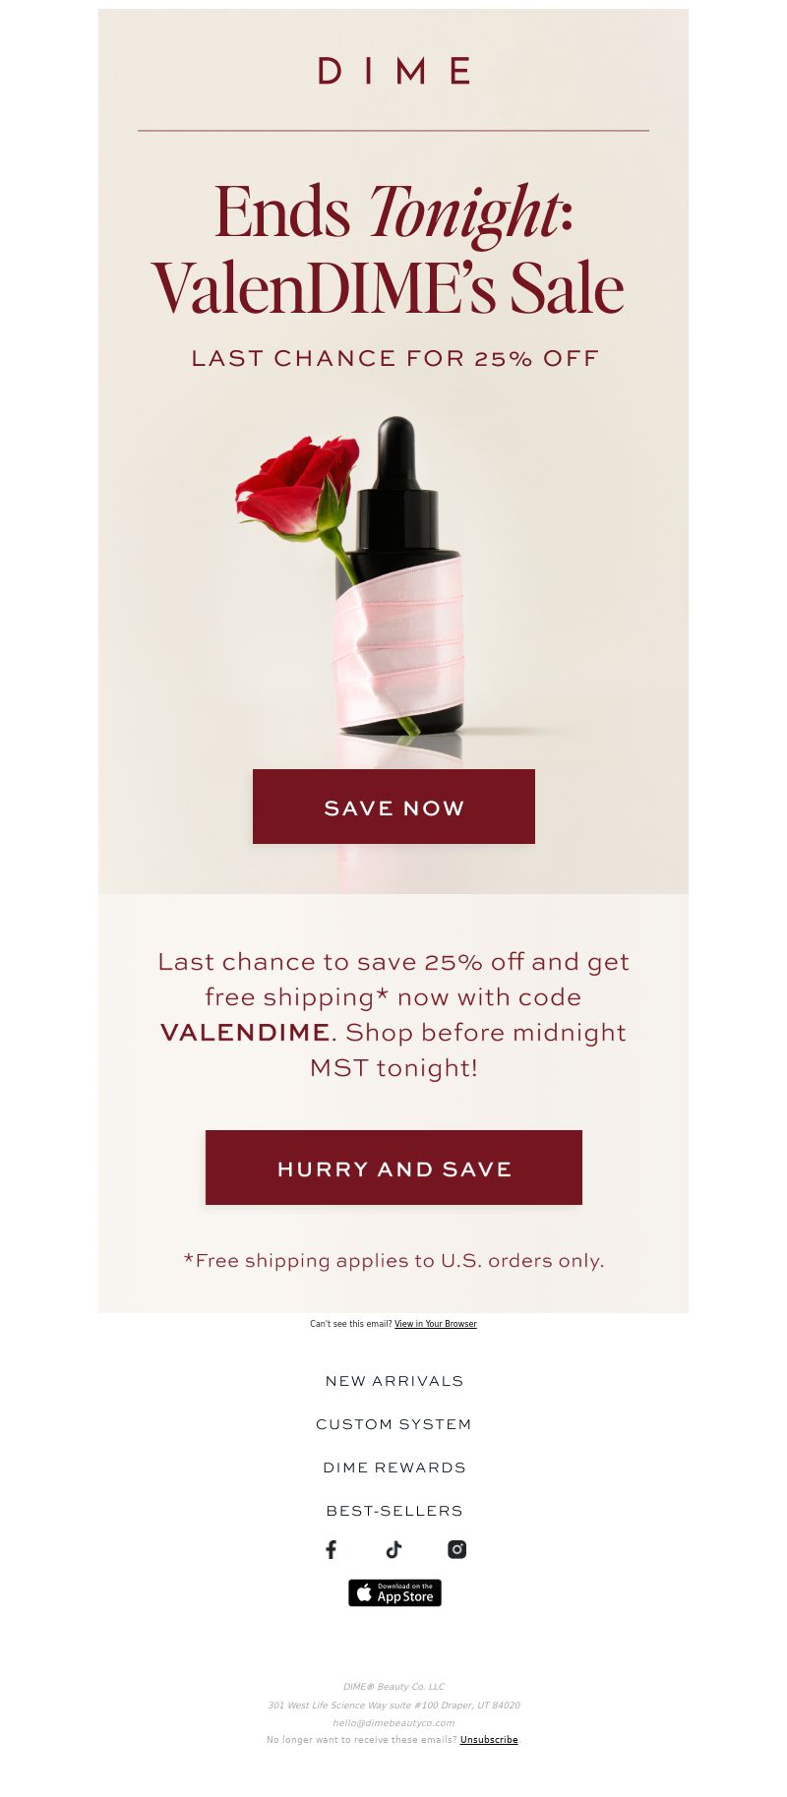
Task: Visit DIME's Instagram via its icon
Action: coord(456,1549)
